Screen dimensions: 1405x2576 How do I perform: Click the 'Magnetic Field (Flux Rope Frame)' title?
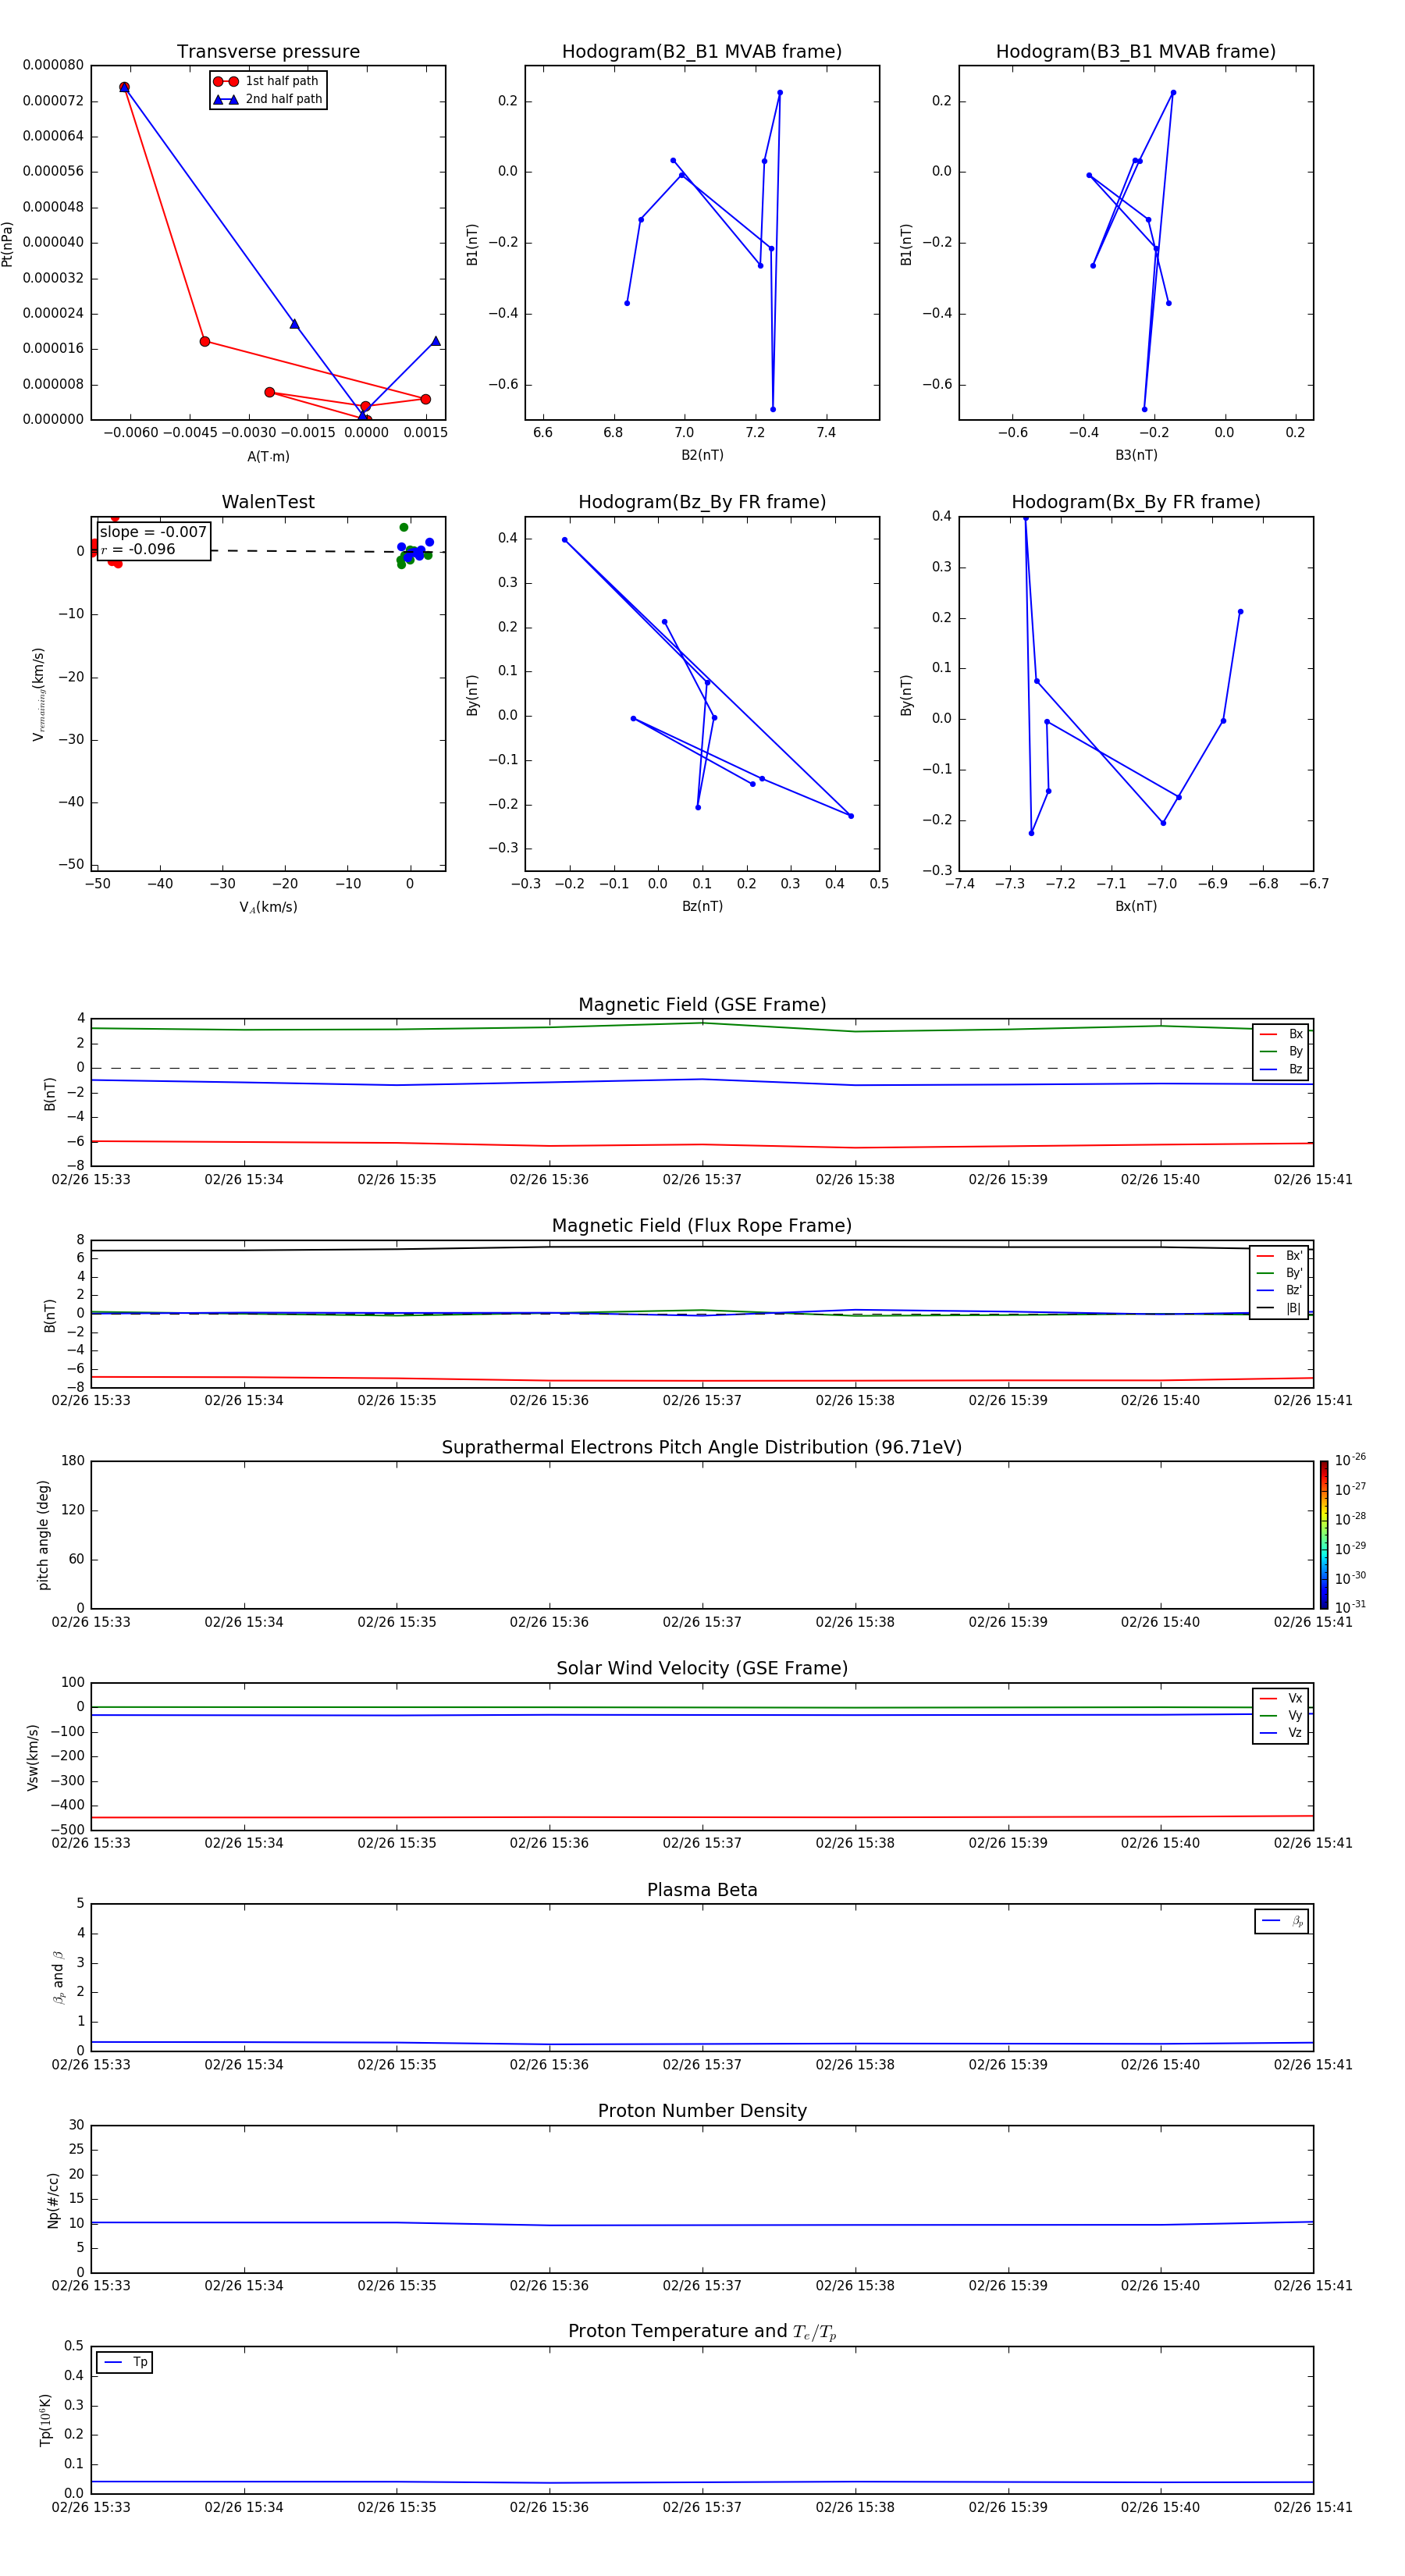click(702, 1226)
